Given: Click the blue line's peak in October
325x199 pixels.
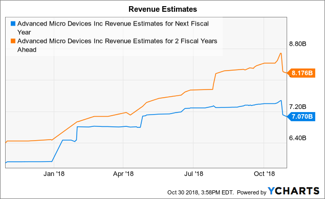Looking at the screenshot, I should 281,101.
